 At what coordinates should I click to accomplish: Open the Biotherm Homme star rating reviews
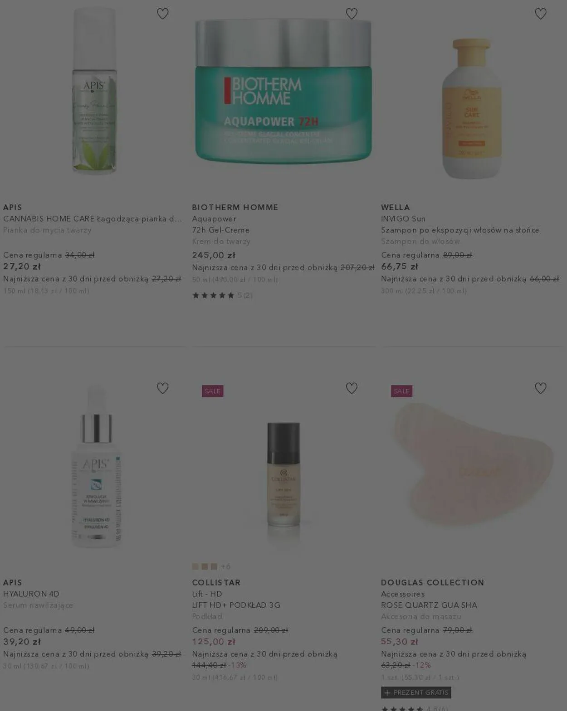(x=222, y=295)
